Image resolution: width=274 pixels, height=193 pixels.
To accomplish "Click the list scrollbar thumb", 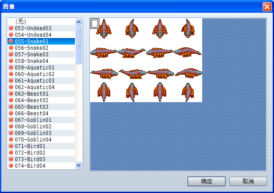I will click(79, 45).
